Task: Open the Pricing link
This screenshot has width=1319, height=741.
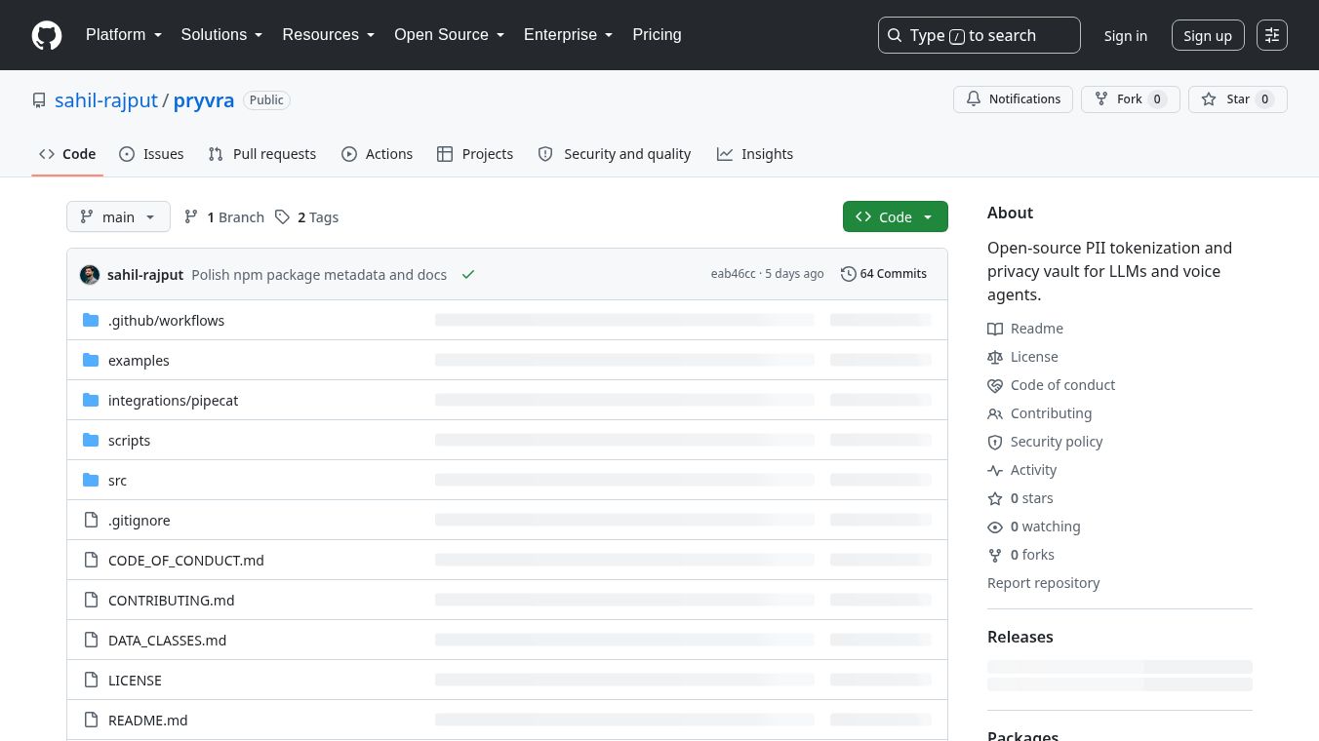Action: click(x=657, y=34)
